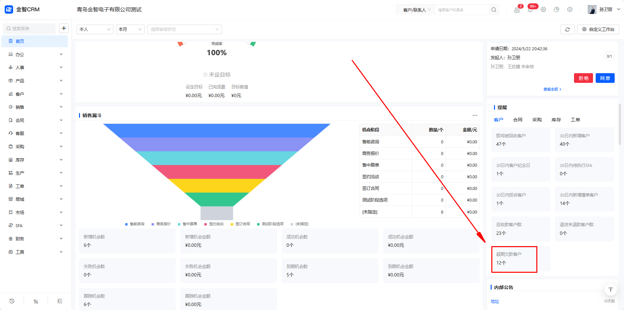The width and height of the screenshot is (624, 310).
Task: Click the back-to-top arrow button
Action: 610,290
